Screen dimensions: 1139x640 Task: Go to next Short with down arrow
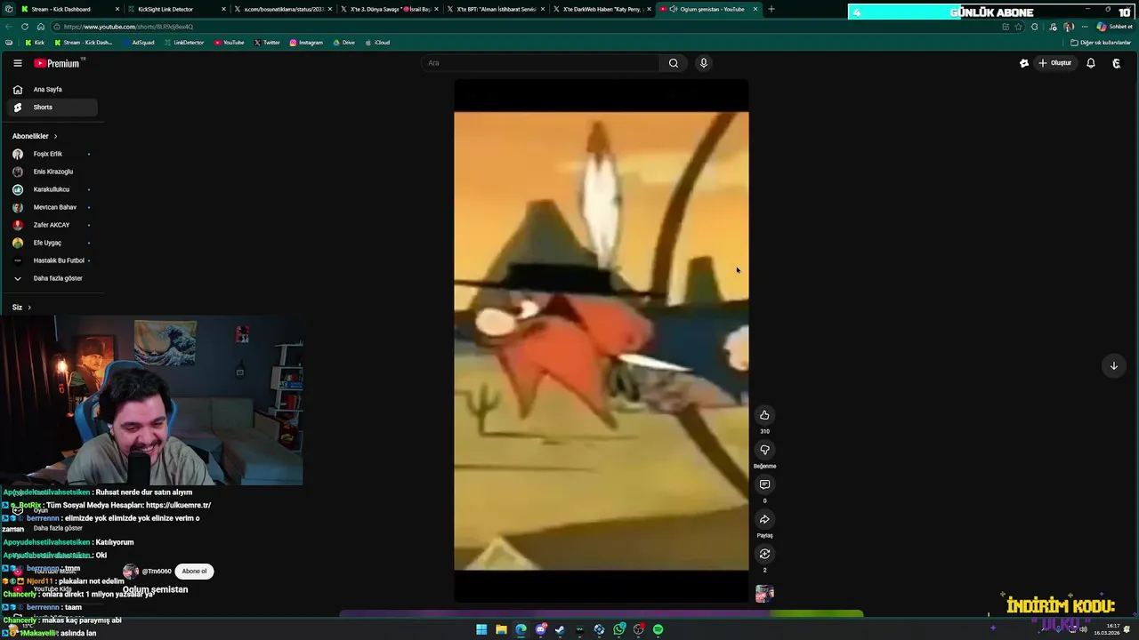(1113, 365)
